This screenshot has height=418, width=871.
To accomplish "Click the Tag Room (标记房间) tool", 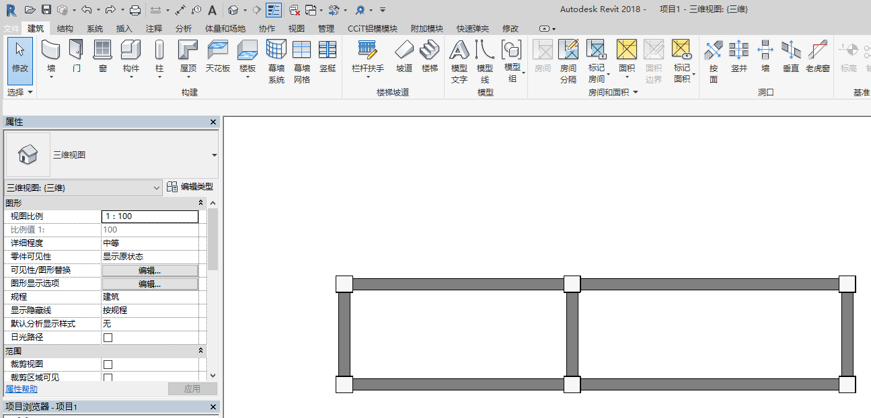I will (597, 61).
